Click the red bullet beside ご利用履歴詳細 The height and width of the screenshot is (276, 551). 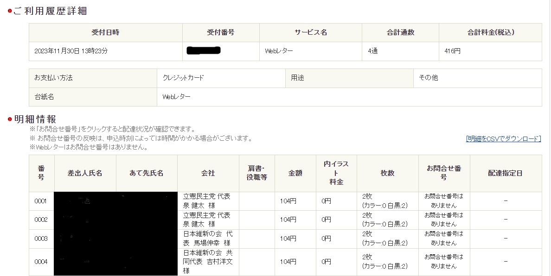[x=9, y=11]
